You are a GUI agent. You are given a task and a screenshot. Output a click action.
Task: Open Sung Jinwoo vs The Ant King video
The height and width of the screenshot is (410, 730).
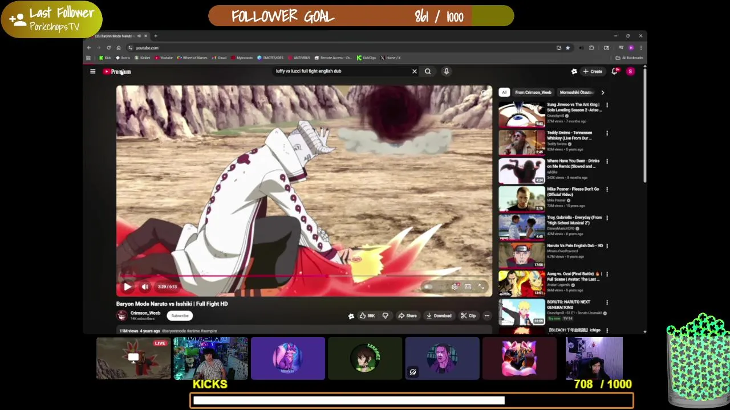click(x=573, y=107)
